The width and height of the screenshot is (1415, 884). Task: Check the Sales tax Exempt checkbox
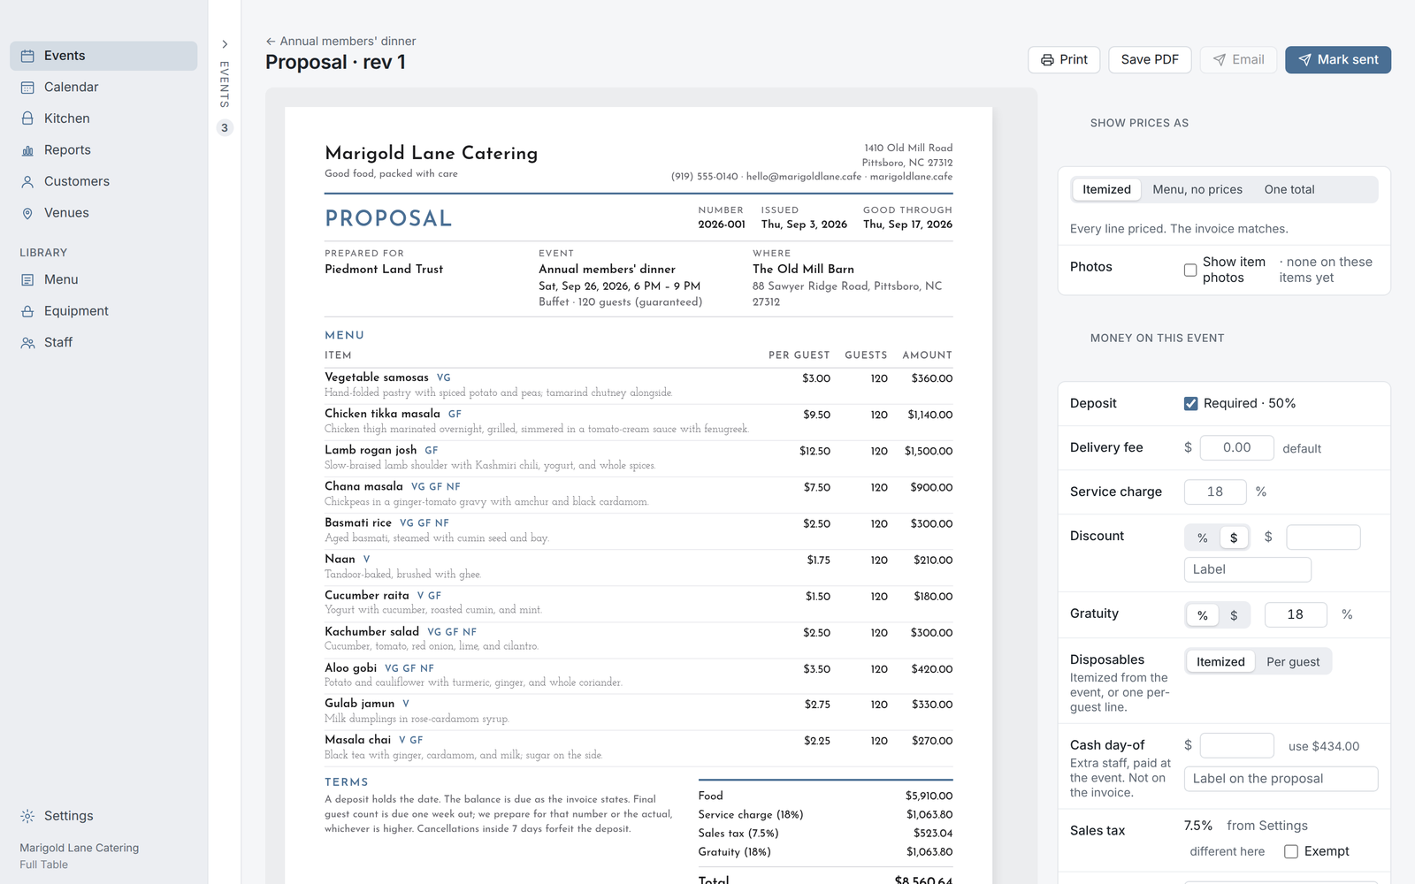pyautogui.click(x=1291, y=852)
